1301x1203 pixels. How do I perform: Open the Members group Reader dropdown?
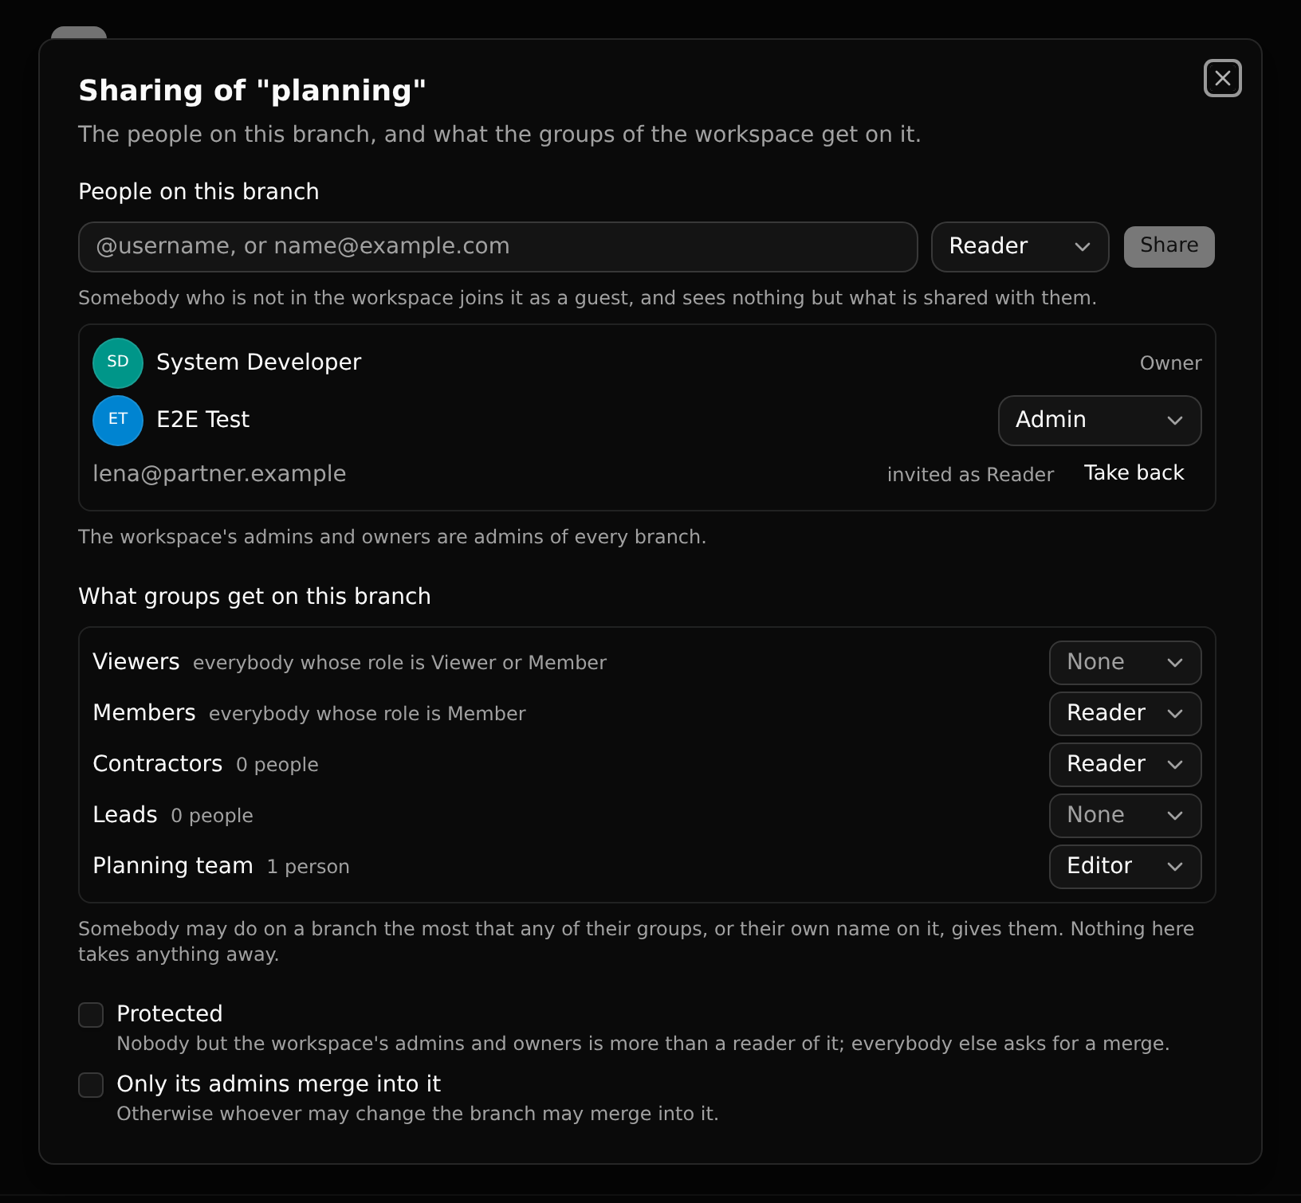point(1125,713)
